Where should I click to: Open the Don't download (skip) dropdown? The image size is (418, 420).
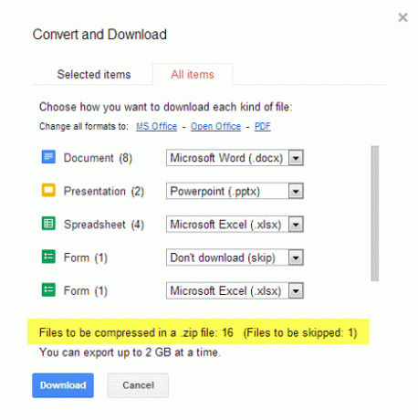pos(296,257)
